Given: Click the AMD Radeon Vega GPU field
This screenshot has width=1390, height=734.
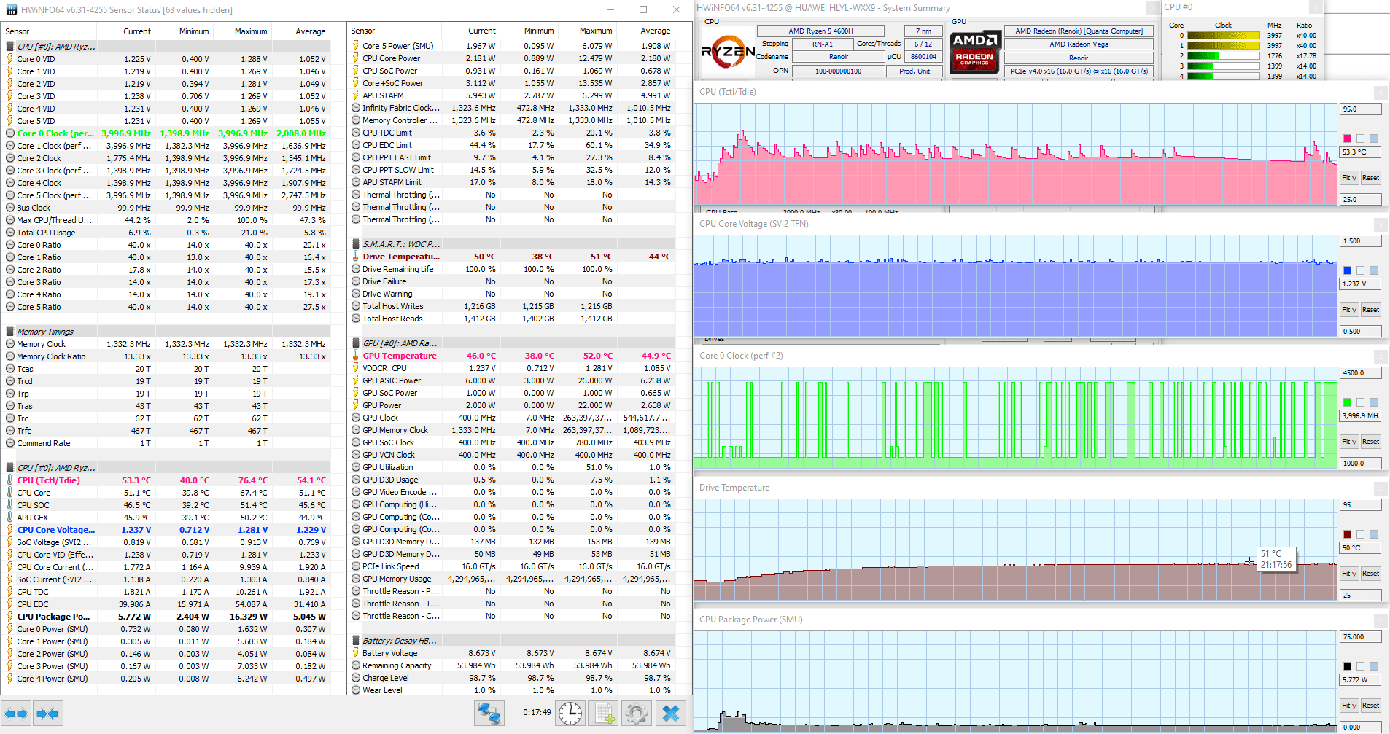Looking at the screenshot, I should 1079,44.
